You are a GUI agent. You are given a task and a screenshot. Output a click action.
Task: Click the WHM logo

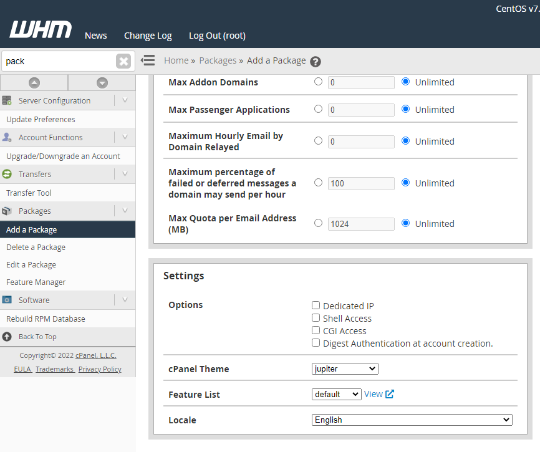41,30
